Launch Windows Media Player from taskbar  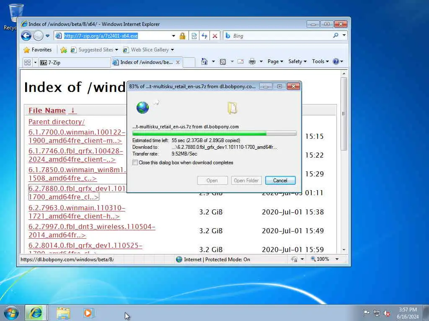pos(89,313)
